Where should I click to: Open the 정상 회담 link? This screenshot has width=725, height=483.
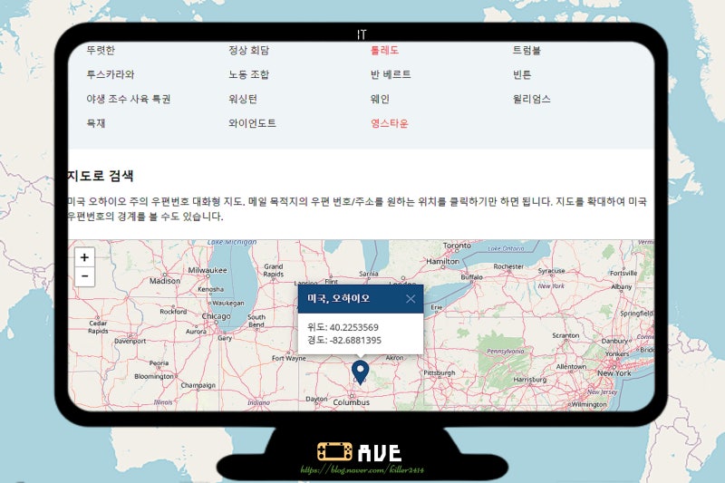click(x=248, y=50)
